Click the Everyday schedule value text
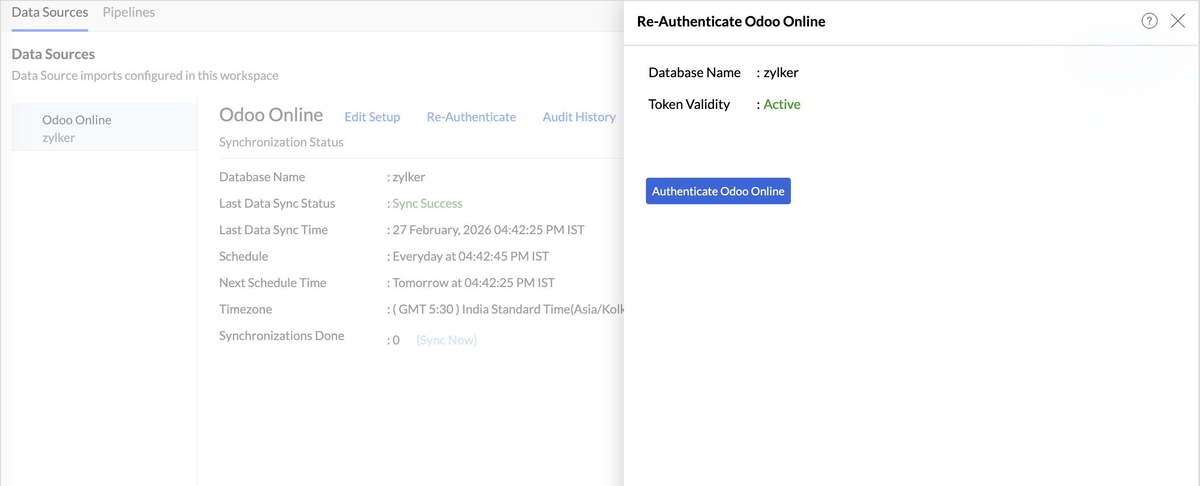Screen dimensions: 1200x486 click(470, 256)
